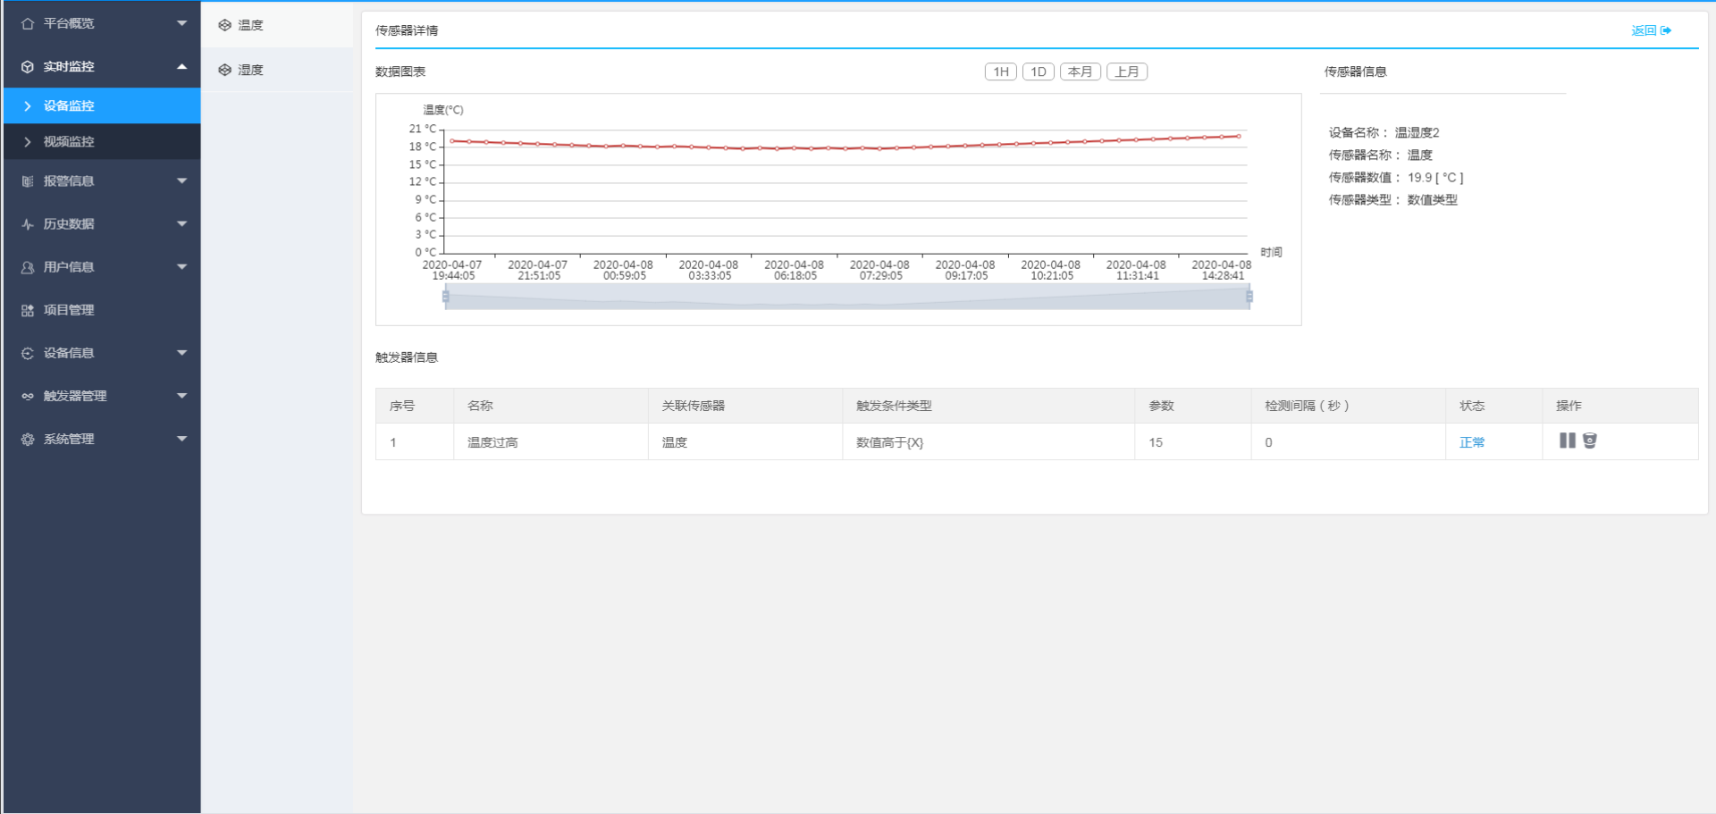The image size is (1716, 814).
Task: Click the 项目管理 grid icon
Action: click(x=28, y=310)
